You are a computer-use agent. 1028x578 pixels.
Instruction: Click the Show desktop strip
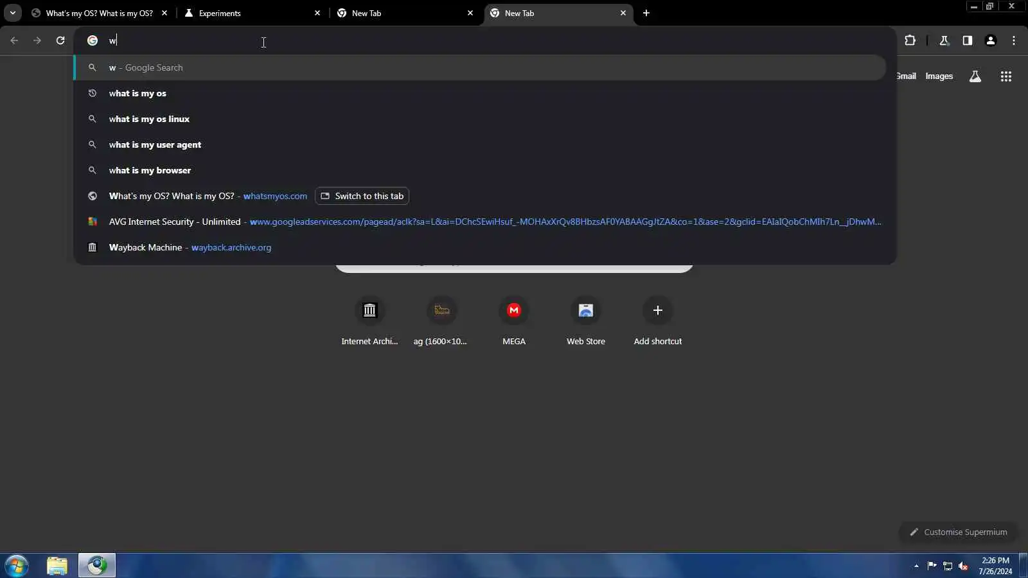1024,566
